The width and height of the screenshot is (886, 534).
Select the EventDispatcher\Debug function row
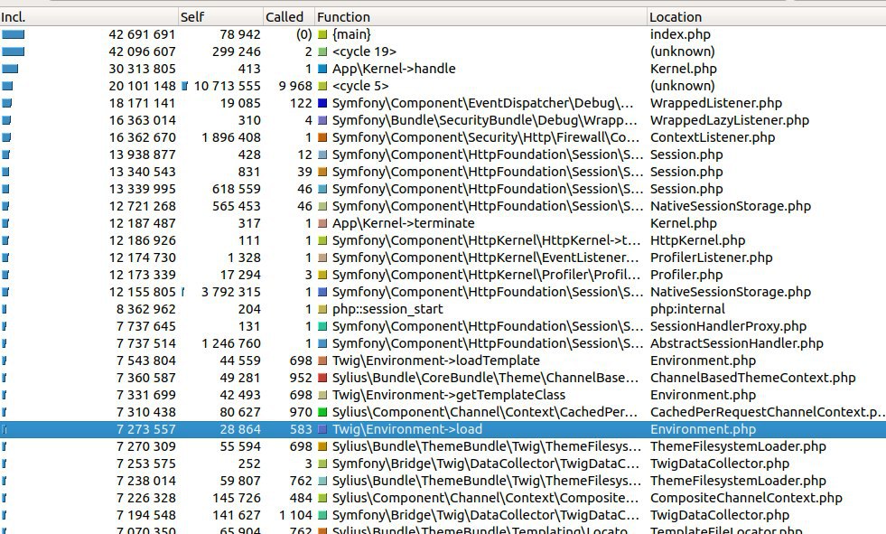click(x=443, y=103)
